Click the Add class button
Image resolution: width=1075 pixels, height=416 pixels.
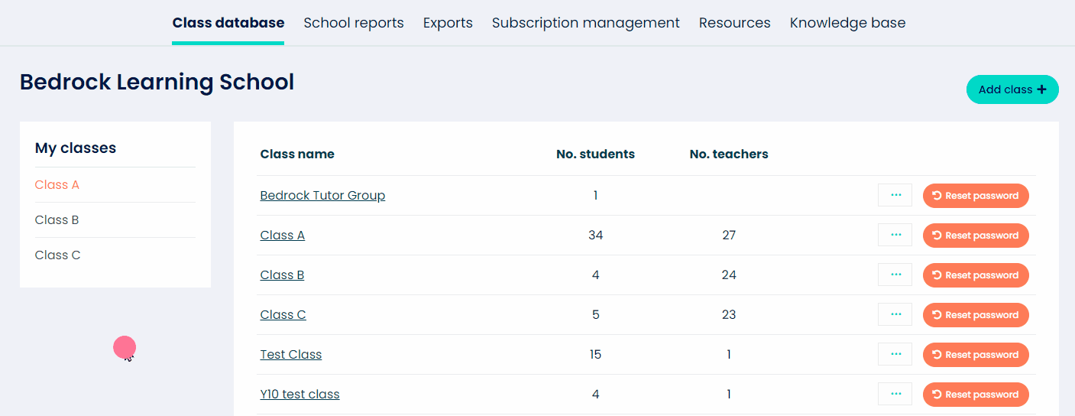tap(1012, 89)
